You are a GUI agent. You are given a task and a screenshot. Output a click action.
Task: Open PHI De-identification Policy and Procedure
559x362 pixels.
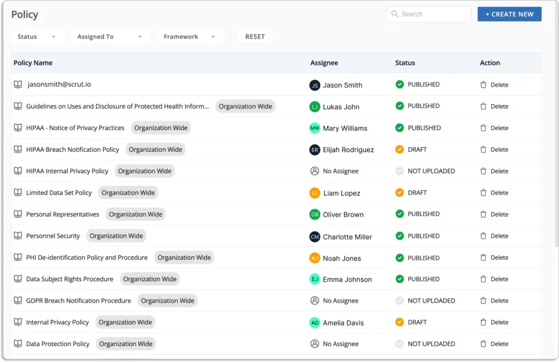coord(87,258)
